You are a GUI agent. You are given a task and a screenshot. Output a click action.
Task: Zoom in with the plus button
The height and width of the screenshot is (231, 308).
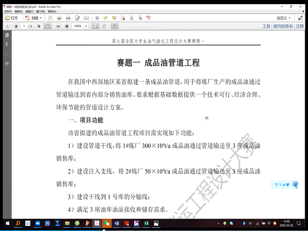click(67, 26)
